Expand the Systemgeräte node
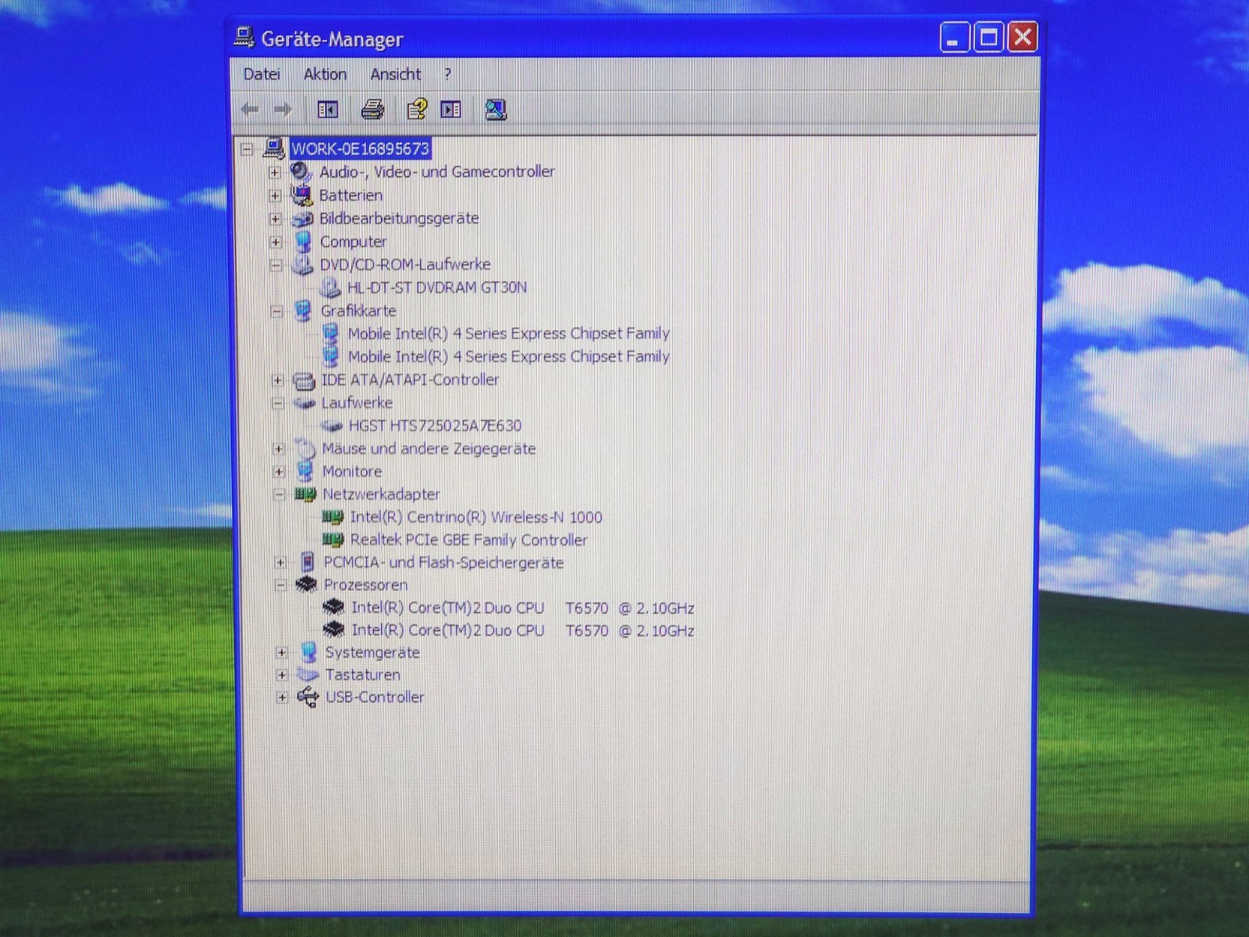 click(282, 652)
